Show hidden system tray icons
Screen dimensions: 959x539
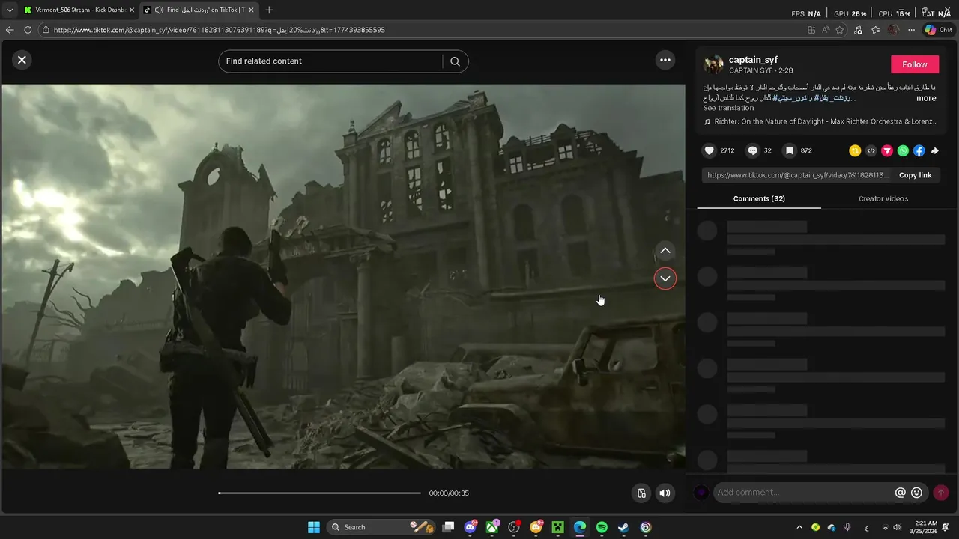tap(799, 527)
